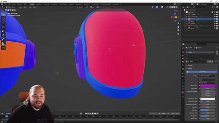Click the magenta Base Color swatch
Image resolution: width=219 pixels, height=123 pixels.
208,86
